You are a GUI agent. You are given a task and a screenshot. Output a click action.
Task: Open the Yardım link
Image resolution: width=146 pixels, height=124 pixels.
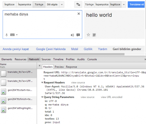[x=102, y=49]
